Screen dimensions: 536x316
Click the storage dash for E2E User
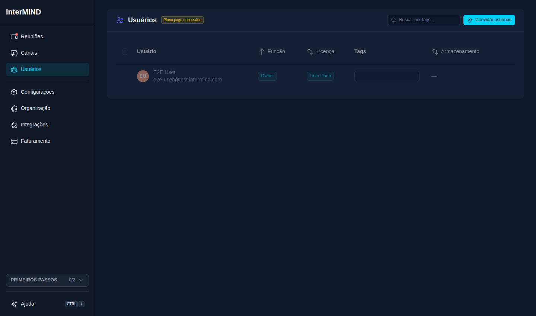pyautogui.click(x=434, y=76)
